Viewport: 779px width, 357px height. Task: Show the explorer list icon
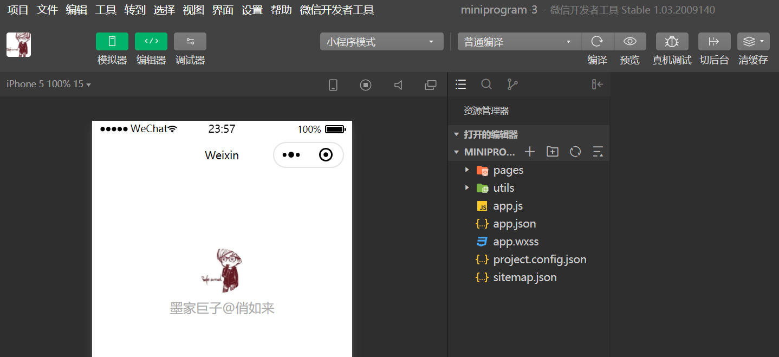tap(461, 84)
